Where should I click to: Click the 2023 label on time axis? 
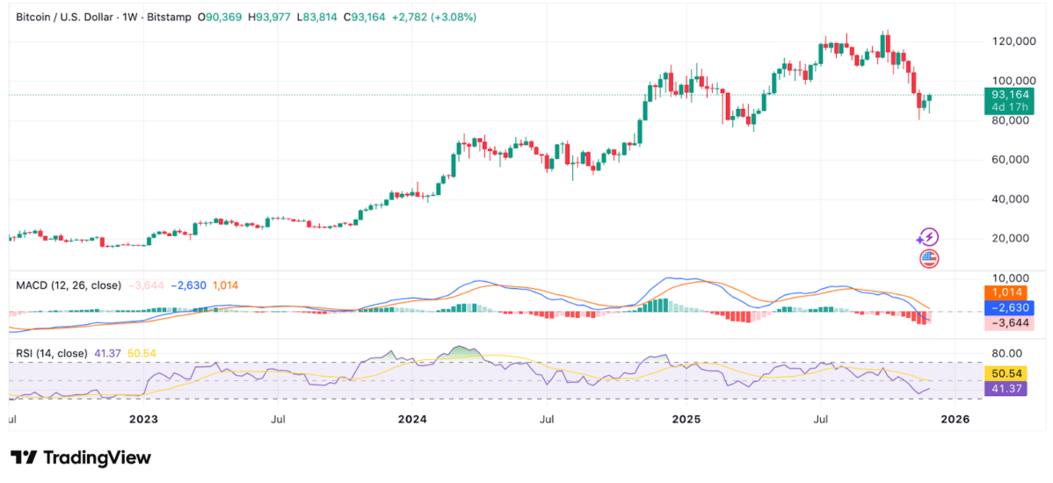coord(143,420)
